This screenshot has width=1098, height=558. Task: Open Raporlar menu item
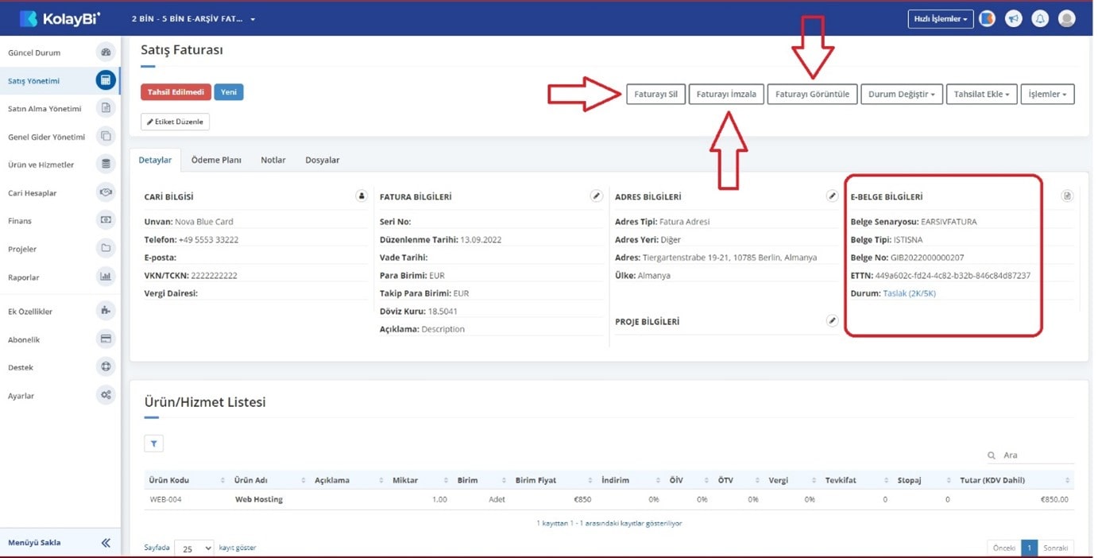pyautogui.click(x=60, y=277)
